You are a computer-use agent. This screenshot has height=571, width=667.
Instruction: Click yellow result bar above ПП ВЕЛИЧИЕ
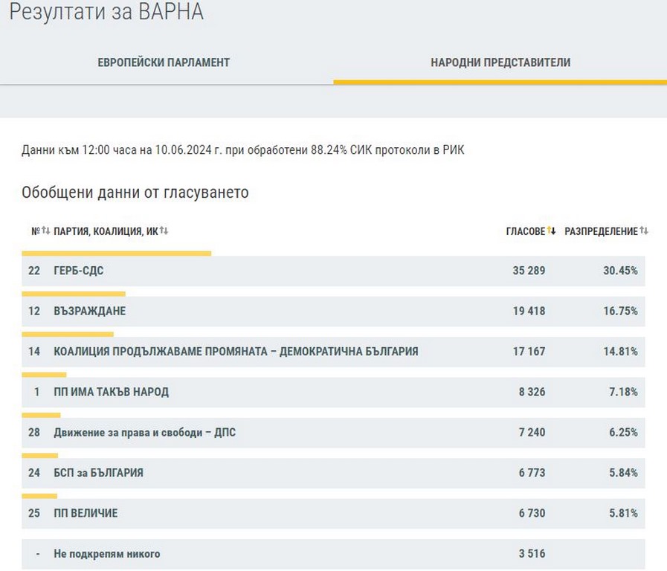(x=39, y=496)
